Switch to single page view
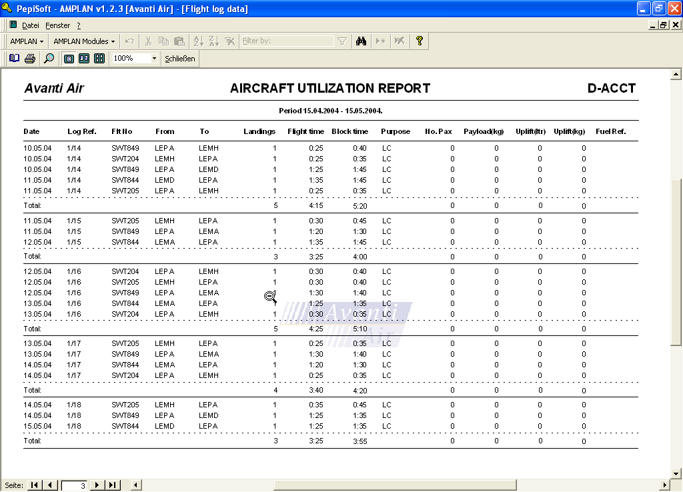Screen dimensions: 683x492 69,59
